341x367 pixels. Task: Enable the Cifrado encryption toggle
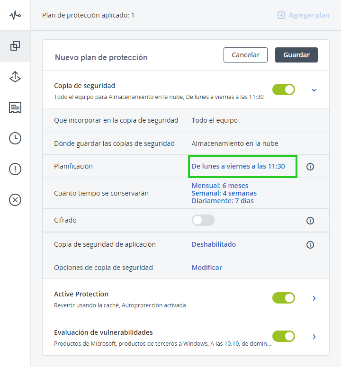203,220
